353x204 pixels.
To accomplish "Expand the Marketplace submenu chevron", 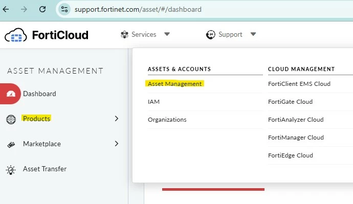I will (117, 144).
